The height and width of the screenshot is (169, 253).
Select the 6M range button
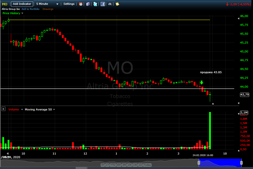(x=119, y=165)
